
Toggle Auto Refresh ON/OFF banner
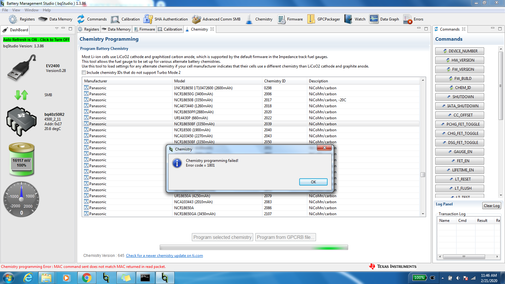click(x=36, y=40)
